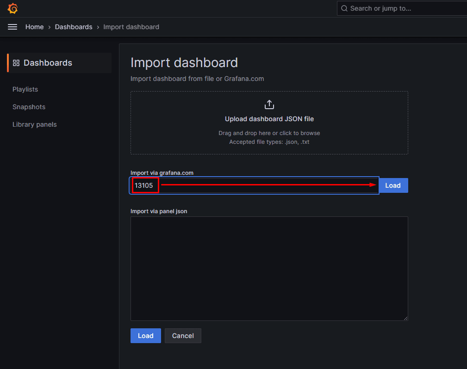Click the search magnifier icon

(344, 8)
